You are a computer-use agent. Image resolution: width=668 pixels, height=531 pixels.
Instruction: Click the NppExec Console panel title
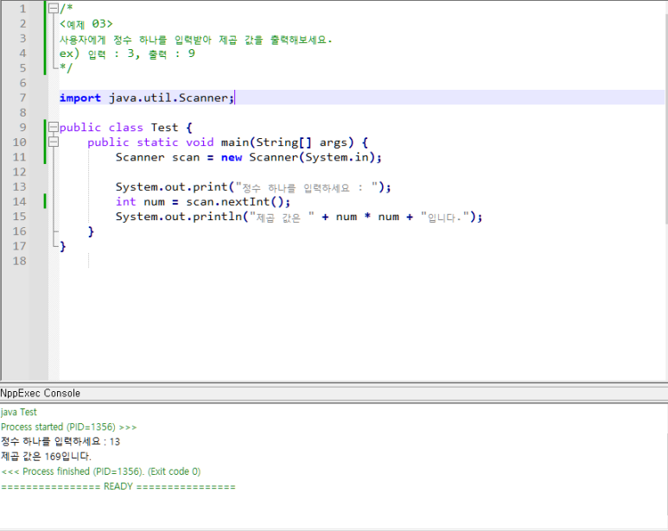coord(40,393)
